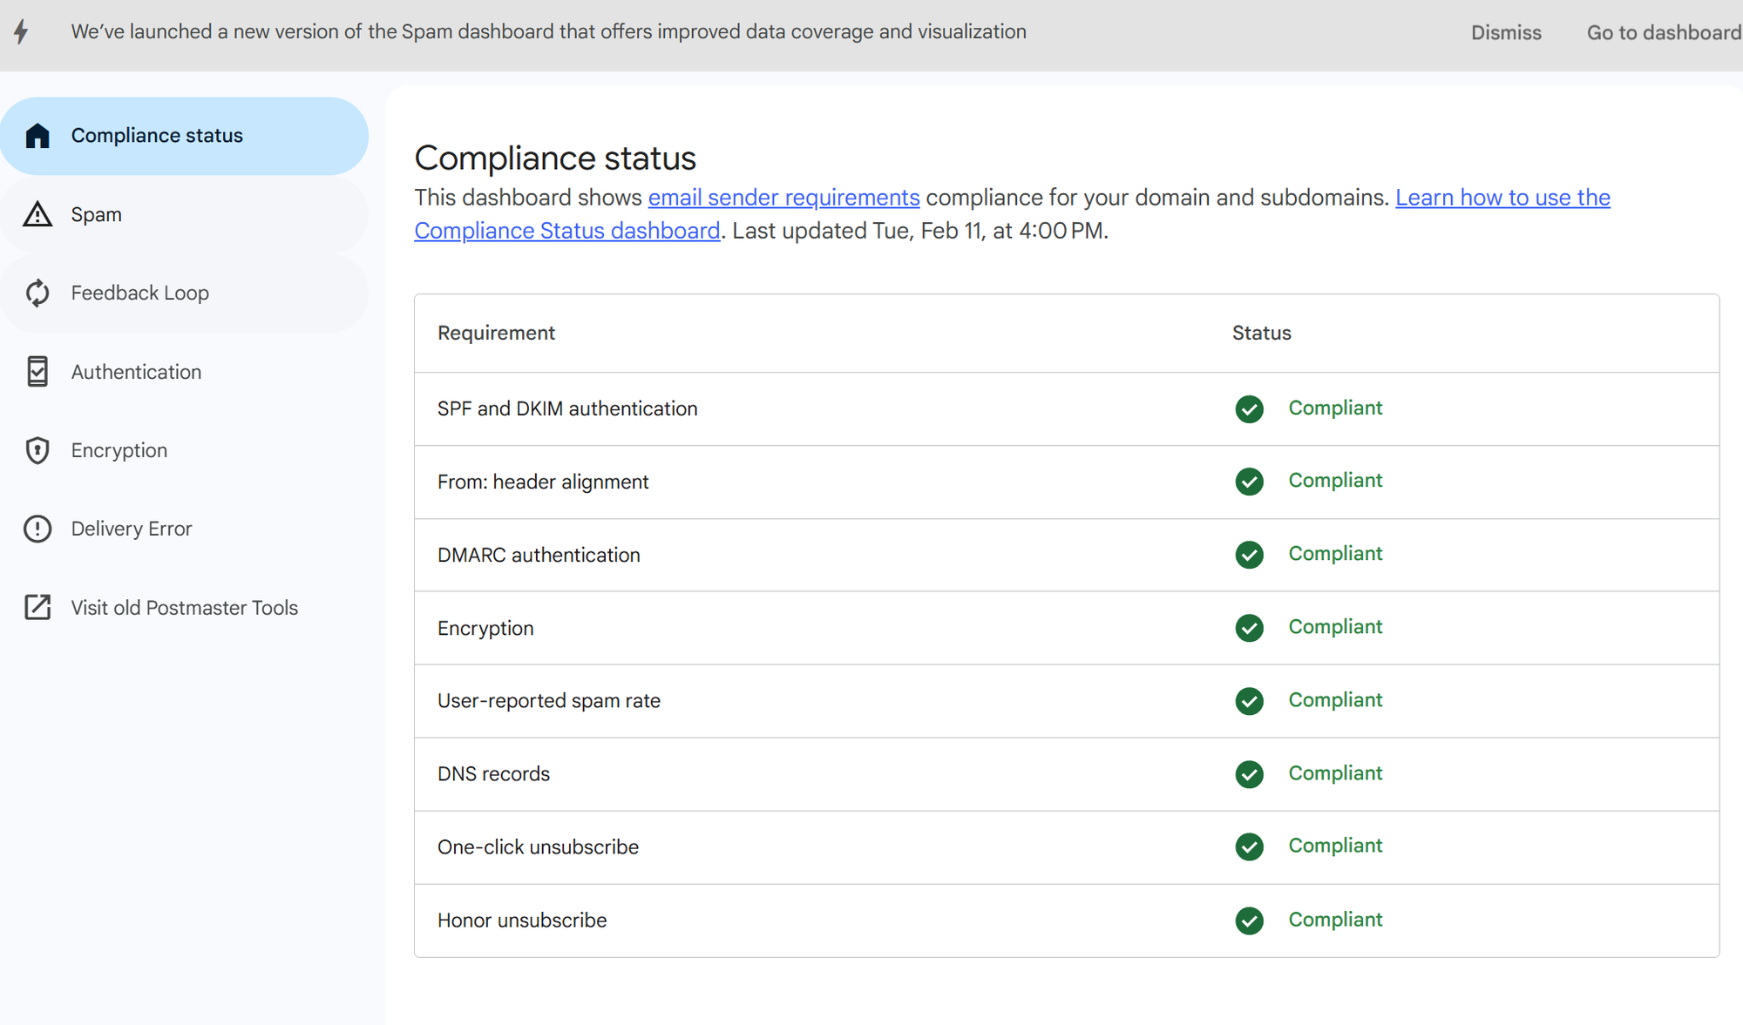Dismiss the new Spam dashboard banner
The width and height of the screenshot is (1743, 1025).
tap(1505, 33)
